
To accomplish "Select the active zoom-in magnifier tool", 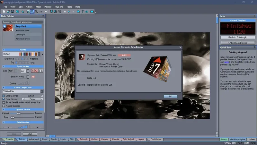I will click(32, 12).
